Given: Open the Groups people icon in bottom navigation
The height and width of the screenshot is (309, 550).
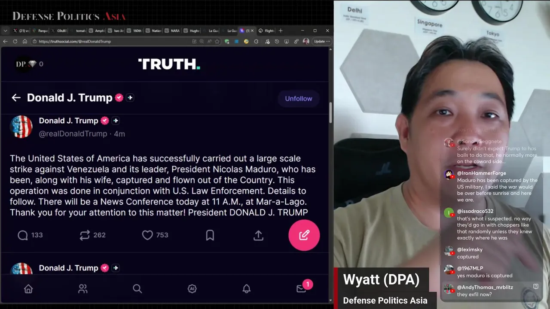Looking at the screenshot, I should coord(83,289).
